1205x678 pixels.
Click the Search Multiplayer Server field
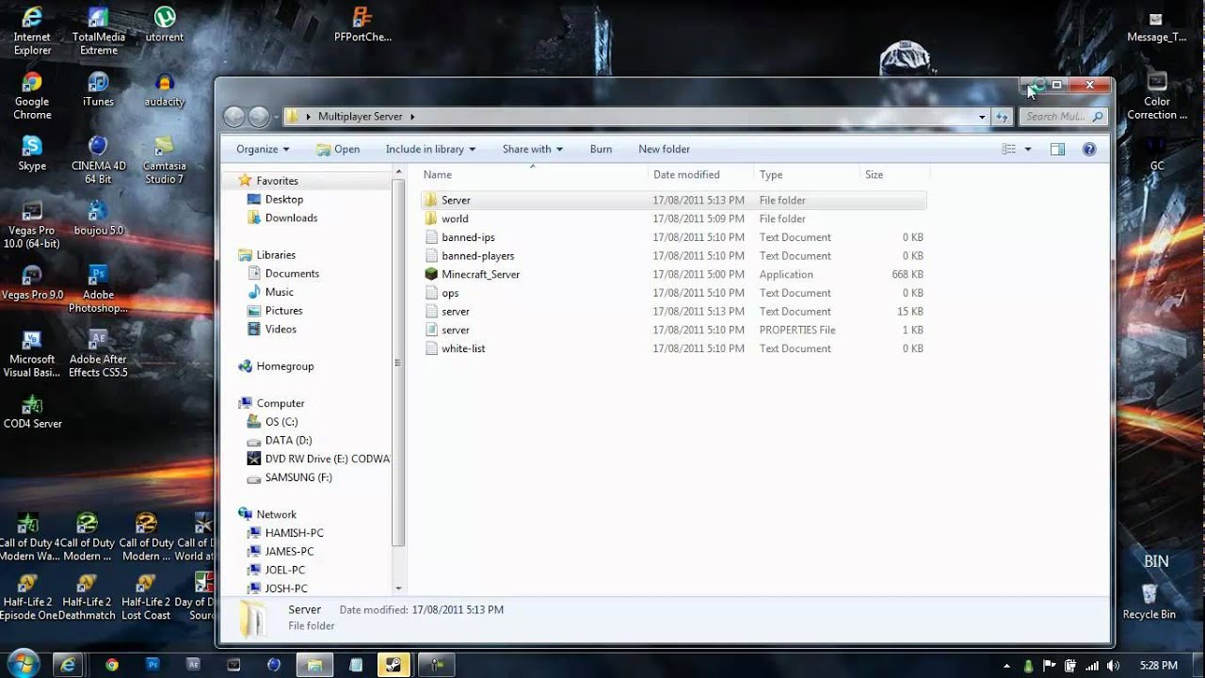tap(1062, 117)
